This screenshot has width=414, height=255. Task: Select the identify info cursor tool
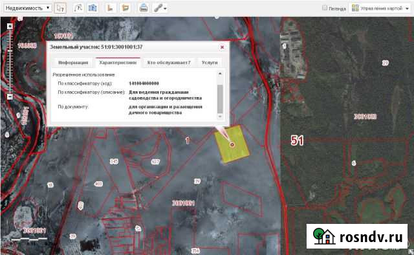pos(60,8)
